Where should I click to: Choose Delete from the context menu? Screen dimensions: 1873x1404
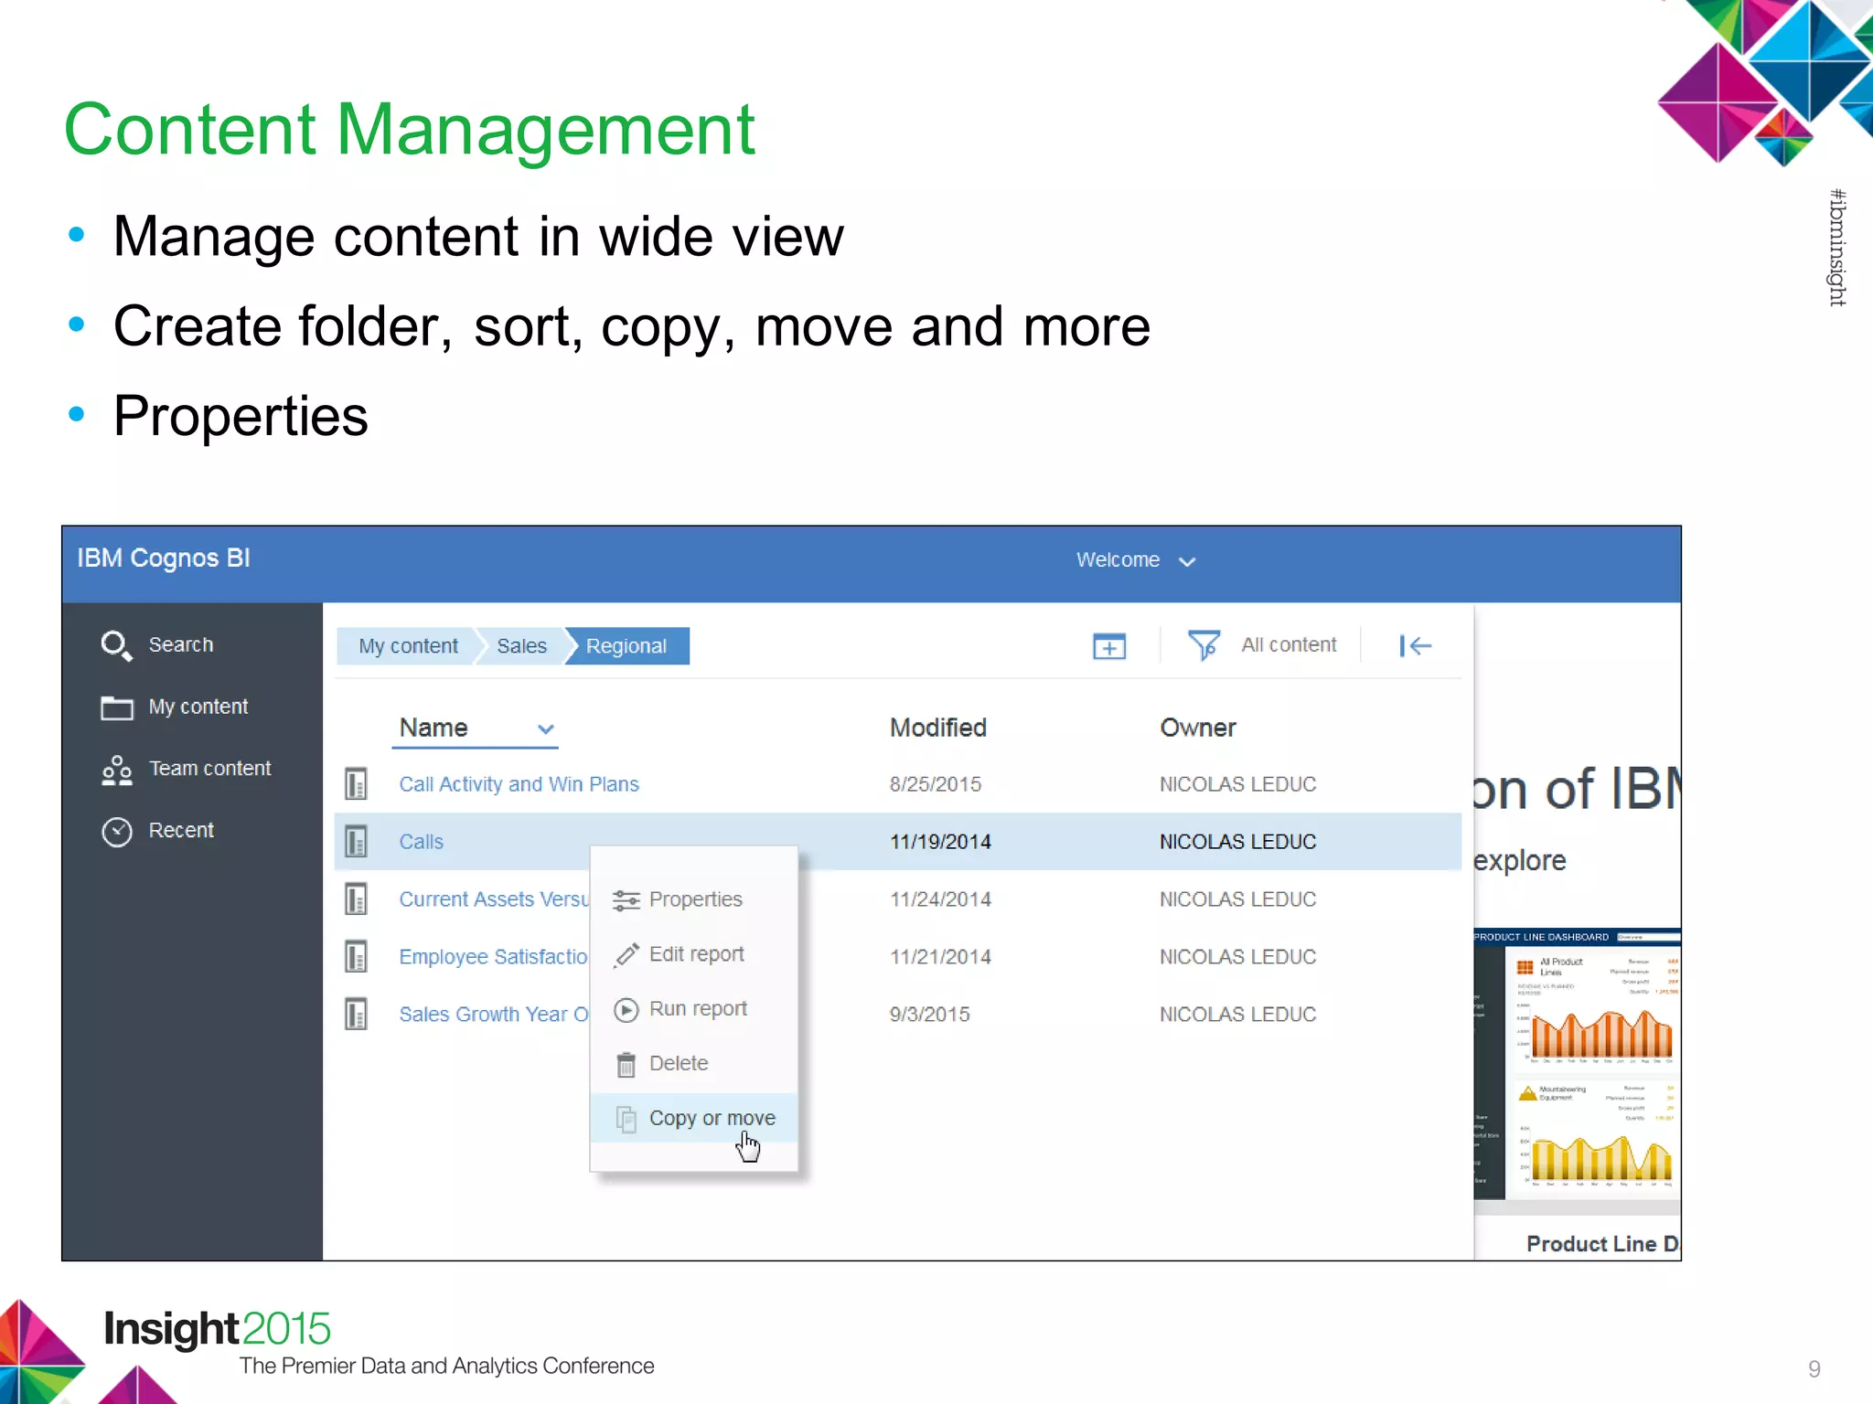pyautogui.click(x=693, y=1064)
